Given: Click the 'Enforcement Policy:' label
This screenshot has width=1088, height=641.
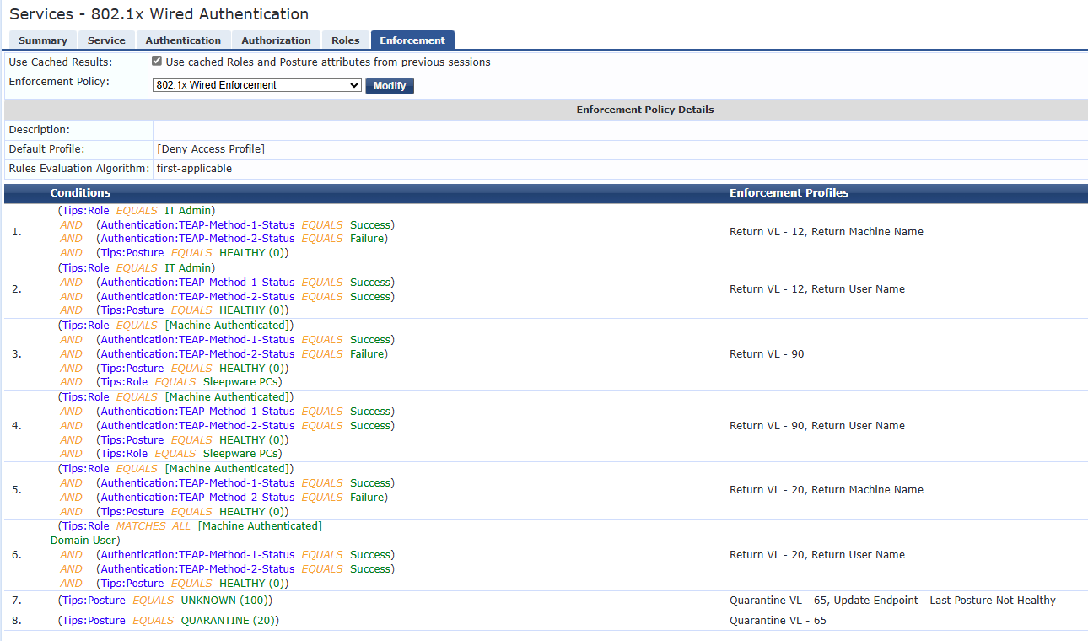Looking at the screenshot, I should (59, 82).
